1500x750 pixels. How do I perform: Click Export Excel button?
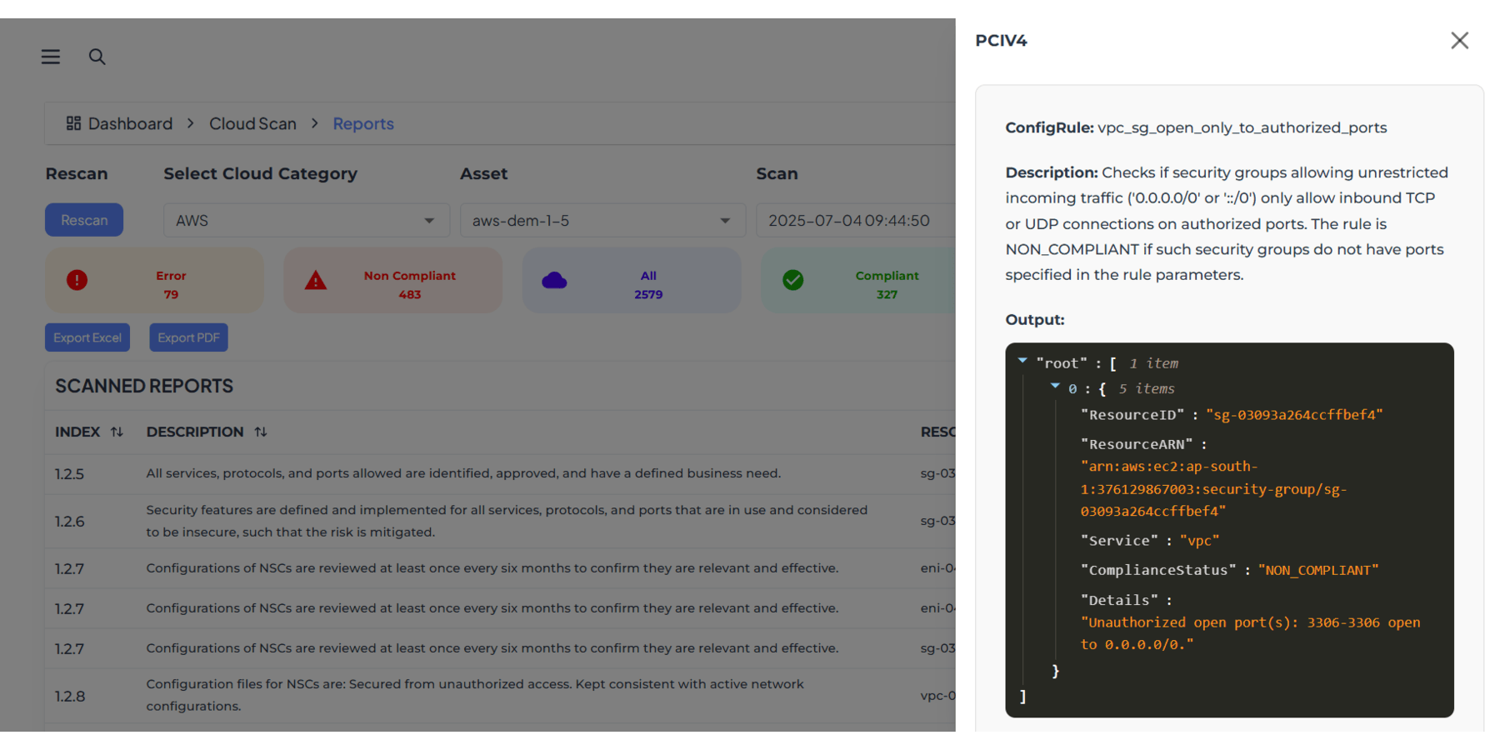[87, 337]
